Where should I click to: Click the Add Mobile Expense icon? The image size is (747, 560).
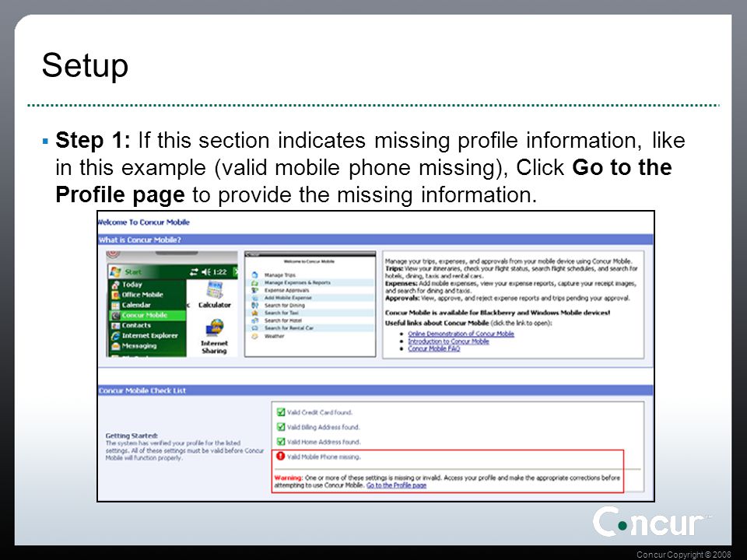pyautogui.click(x=255, y=298)
